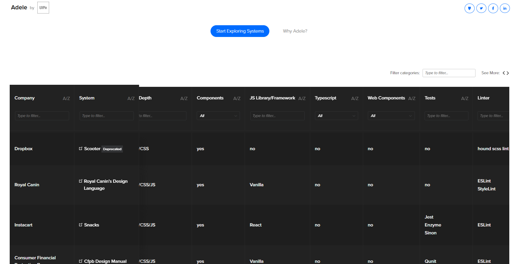Screen dimensions: 524x264
Task: Open Royal Canin's Design Language link
Action: [x=106, y=185]
